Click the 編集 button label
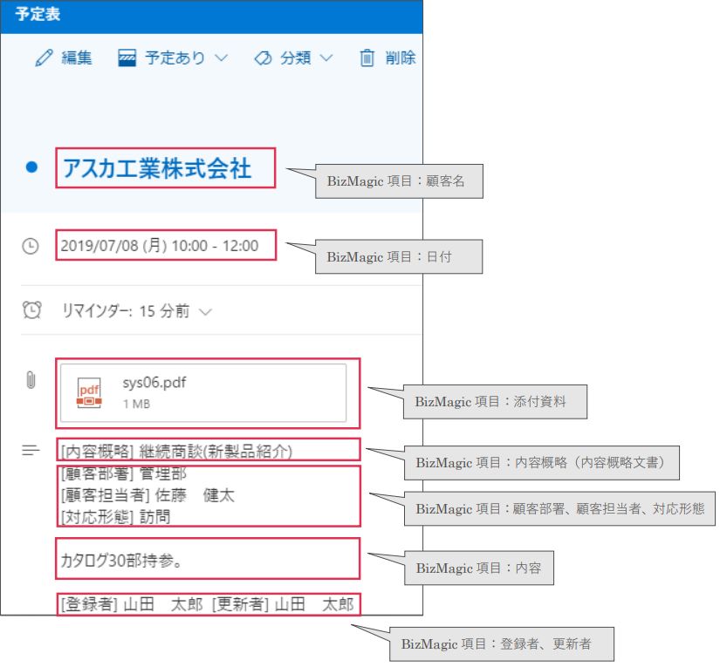This screenshot has height=667, width=720. pos(77,58)
